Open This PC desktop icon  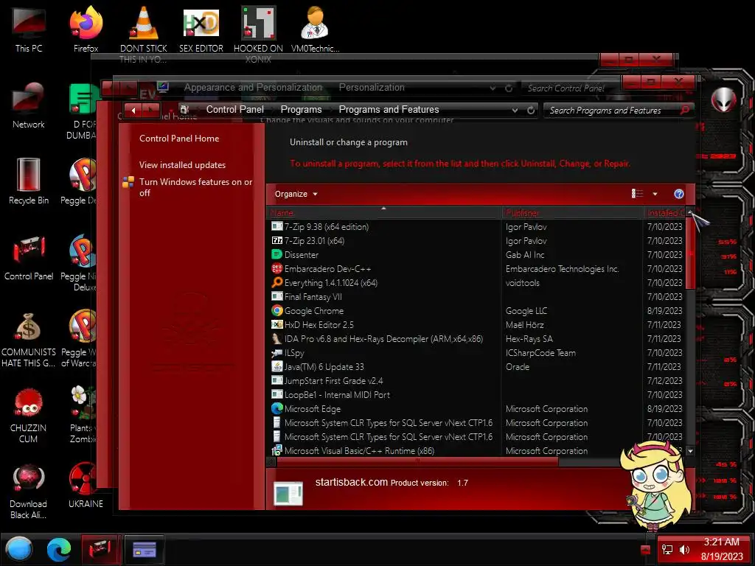pos(29,29)
